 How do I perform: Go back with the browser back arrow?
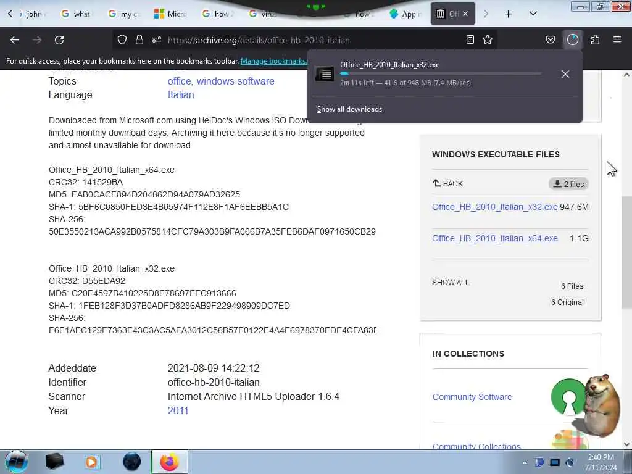pyautogui.click(x=15, y=40)
